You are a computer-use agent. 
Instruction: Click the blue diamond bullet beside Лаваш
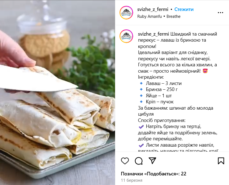(x=141, y=83)
